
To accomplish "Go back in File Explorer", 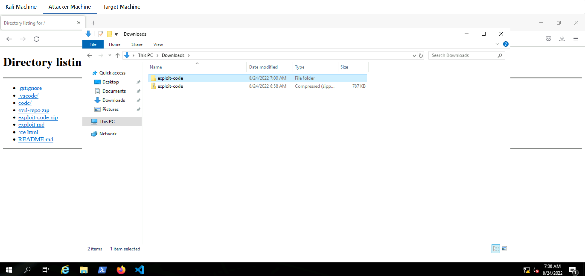I will [90, 55].
